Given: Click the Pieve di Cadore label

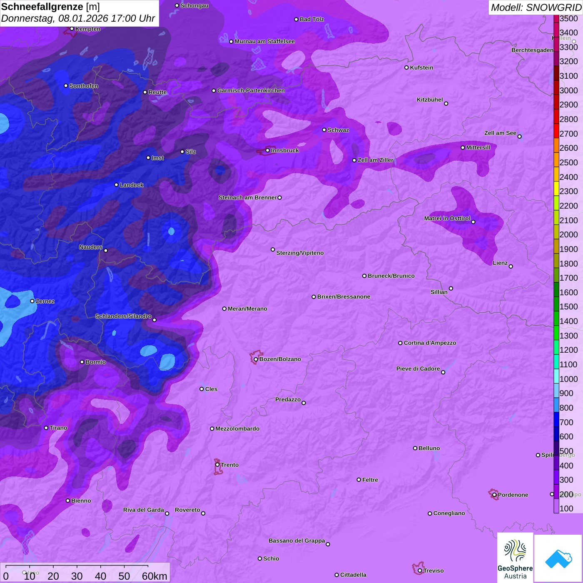Looking at the screenshot, I should pyautogui.click(x=418, y=369).
